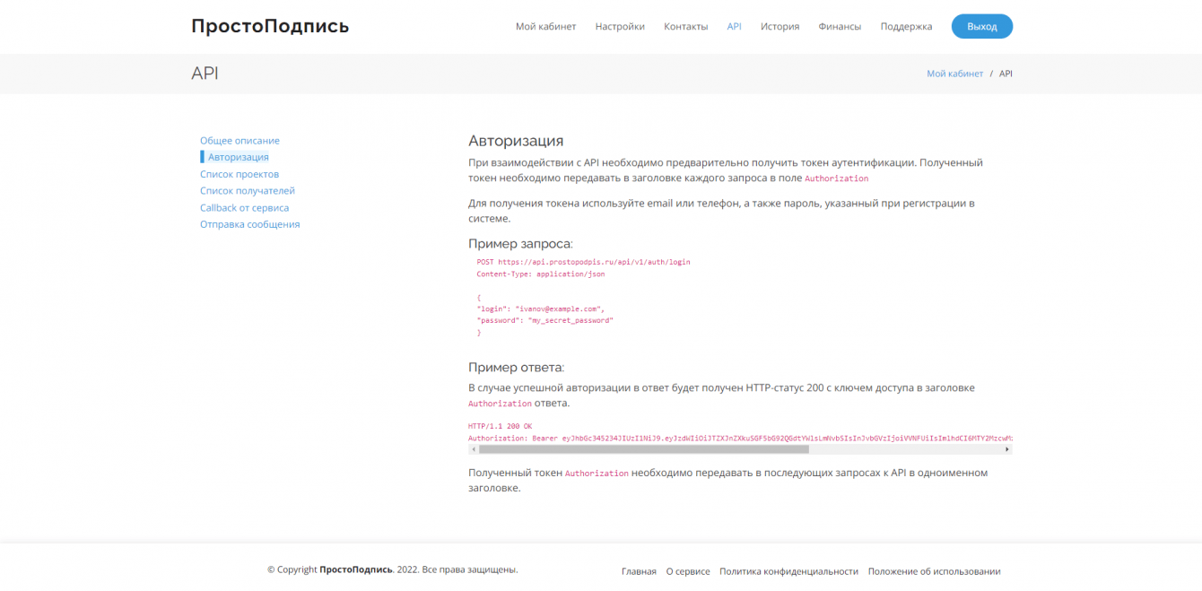This screenshot has width=1202, height=591.
Task: Open the Контакты page
Action: point(685,27)
